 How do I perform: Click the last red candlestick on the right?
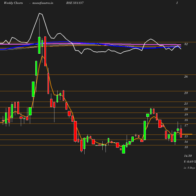(x=181, y=133)
